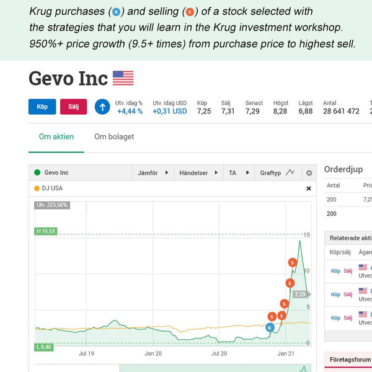This screenshot has width=372, height=372.
Task: Open the TA technical analysis dropdown
Action: (239, 173)
